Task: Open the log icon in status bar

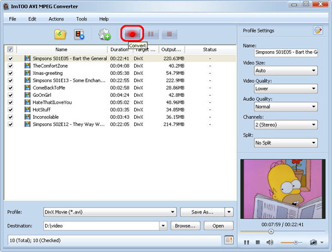Action: (x=229, y=240)
